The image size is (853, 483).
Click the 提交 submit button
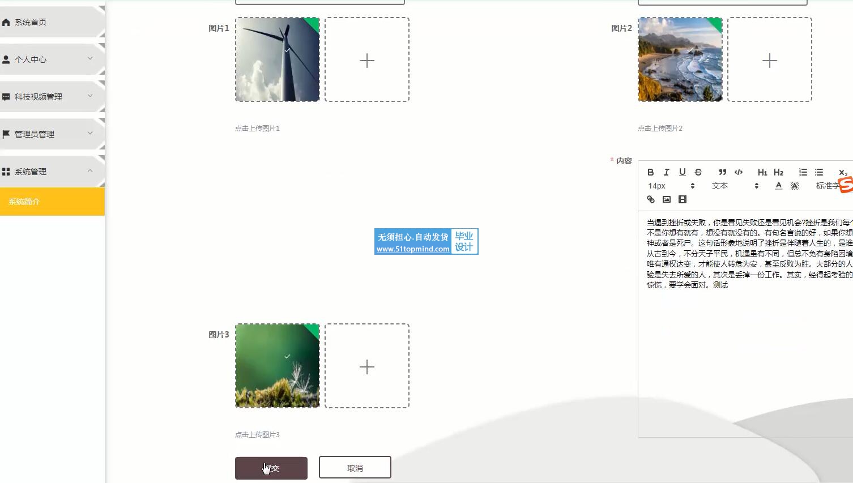tap(271, 468)
